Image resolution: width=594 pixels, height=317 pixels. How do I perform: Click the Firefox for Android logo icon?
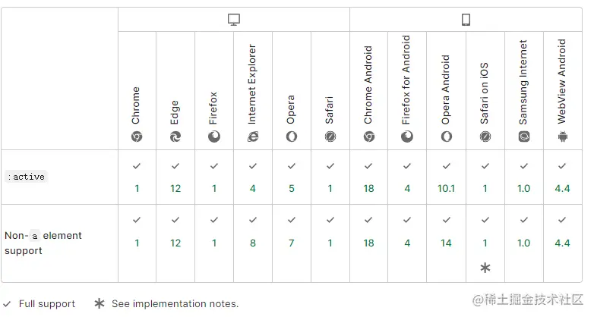click(407, 137)
